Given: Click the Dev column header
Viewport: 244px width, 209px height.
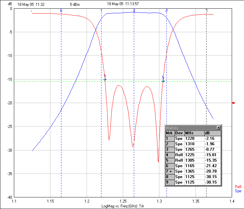Looking at the screenshot, I should [180, 133].
